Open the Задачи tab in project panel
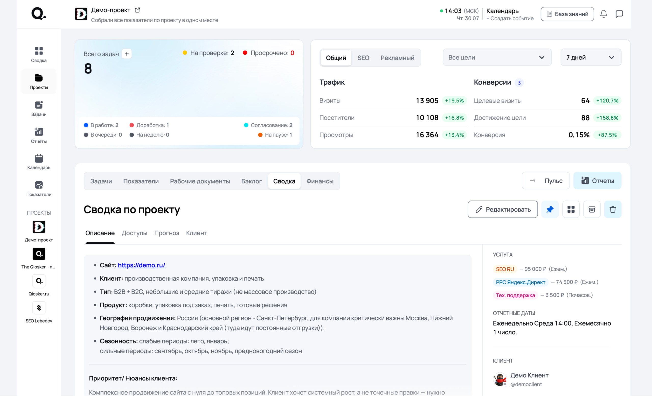This screenshot has height=396, width=652. coord(101,181)
